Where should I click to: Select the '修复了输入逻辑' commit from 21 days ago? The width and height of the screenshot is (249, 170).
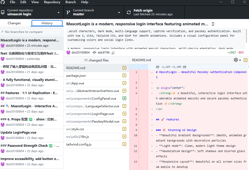[x=32, y=70]
